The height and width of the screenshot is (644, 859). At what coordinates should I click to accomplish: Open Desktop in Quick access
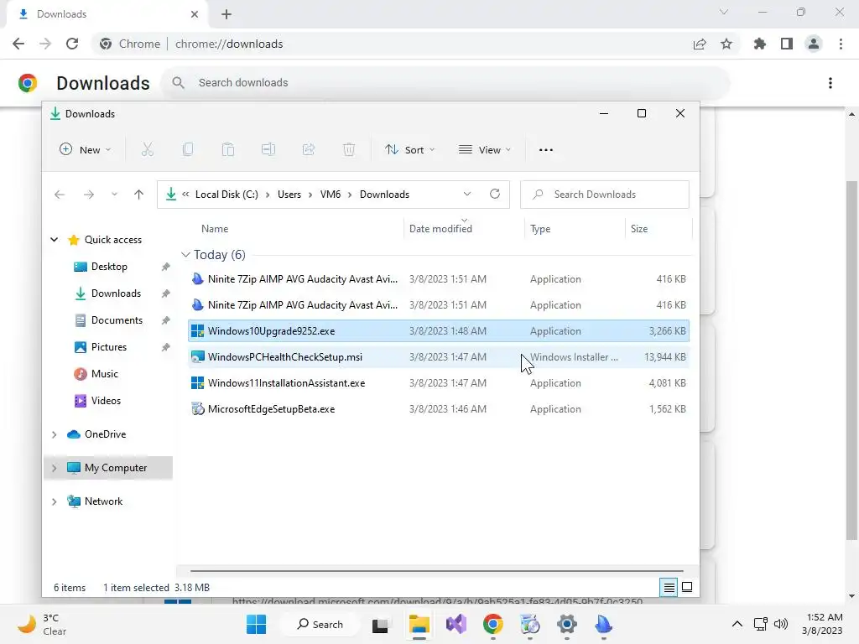[109, 267]
